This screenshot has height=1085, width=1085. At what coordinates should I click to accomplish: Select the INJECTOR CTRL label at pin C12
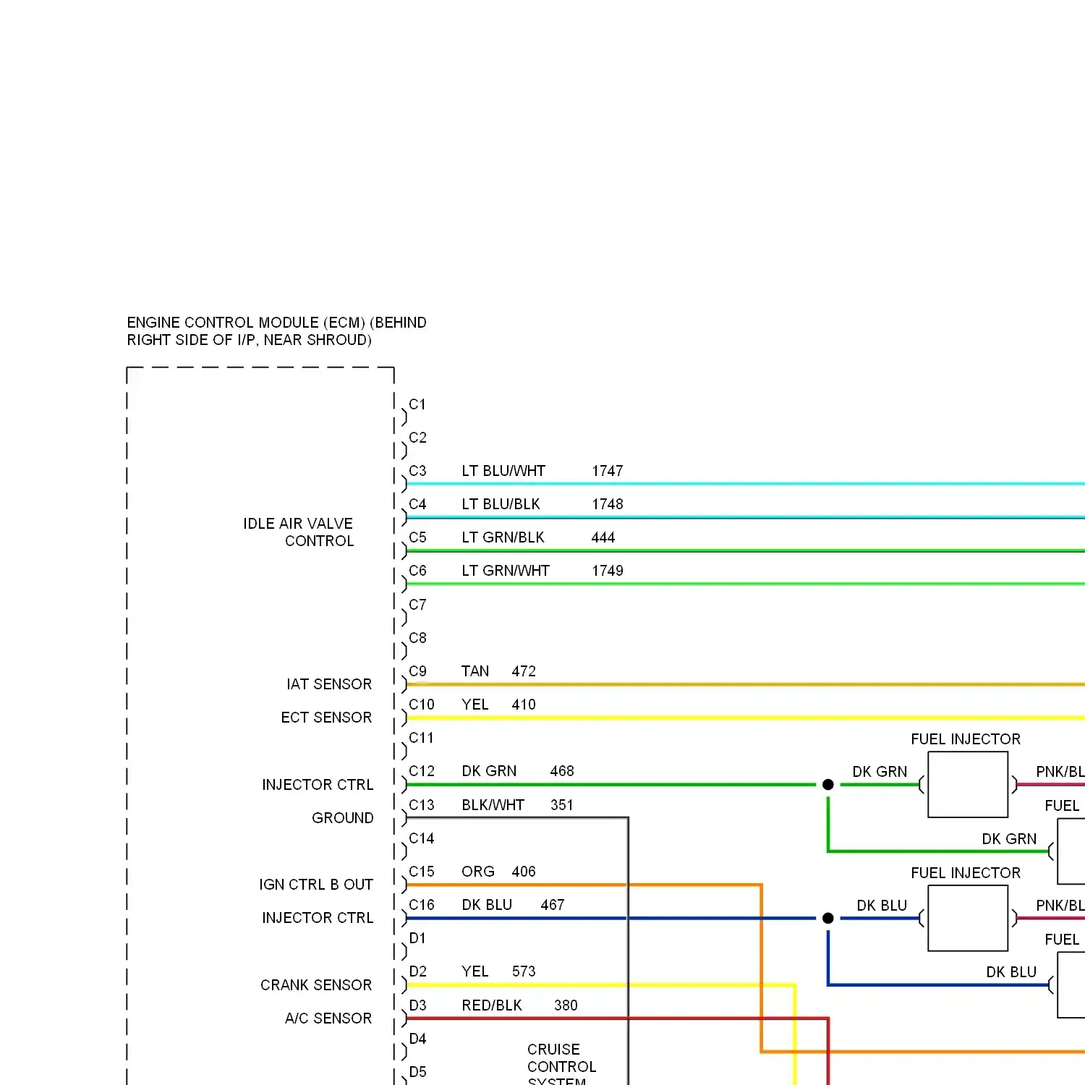tap(318, 785)
